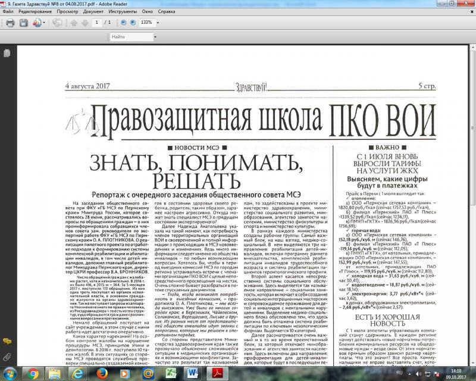Click headline "ЗНАТЬ, ПОНИМАТЬ, РЕШАТЬ"
Image resolution: width=476 pixels, height=381 pixels.
point(196,171)
